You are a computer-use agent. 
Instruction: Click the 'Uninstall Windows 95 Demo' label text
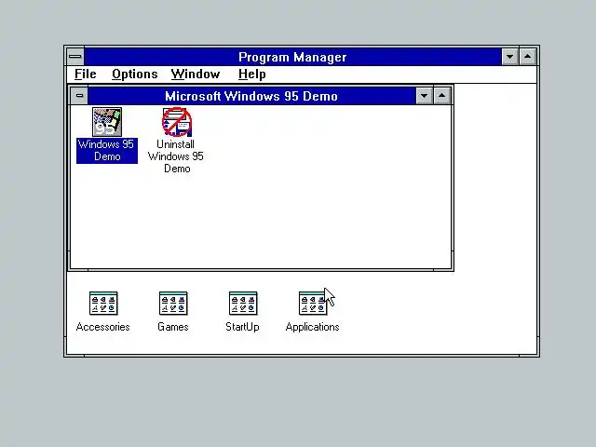pyautogui.click(x=176, y=156)
